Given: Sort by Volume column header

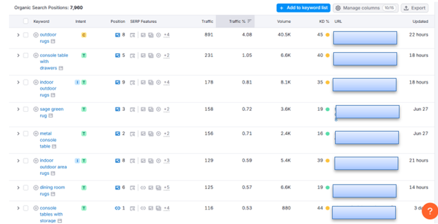Looking at the screenshot, I should (284, 21).
